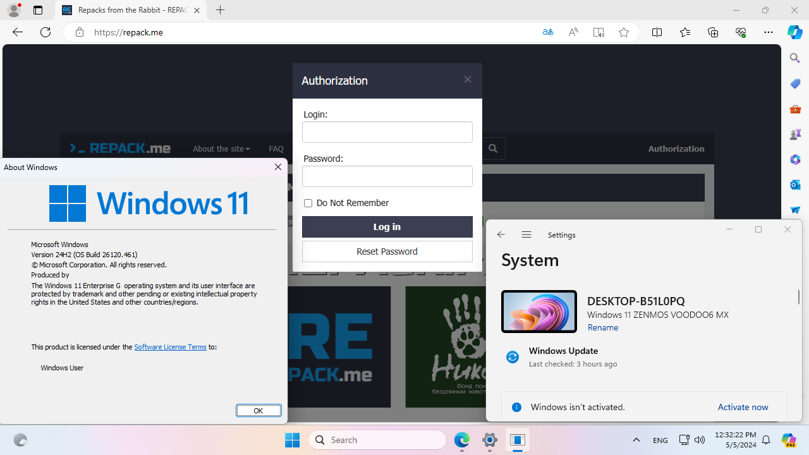The height and width of the screenshot is (455, 809).
Task: Click ENG language indicator
Action: coord(660,440)
